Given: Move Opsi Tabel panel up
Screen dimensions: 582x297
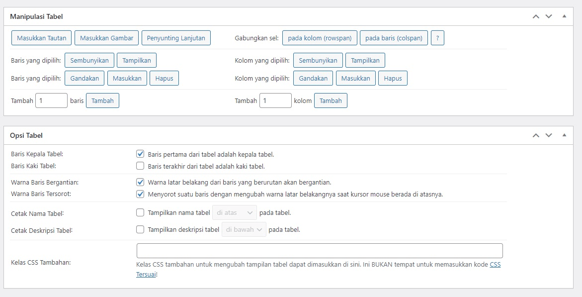Looking at the screenshot, I should click(536, 135).
